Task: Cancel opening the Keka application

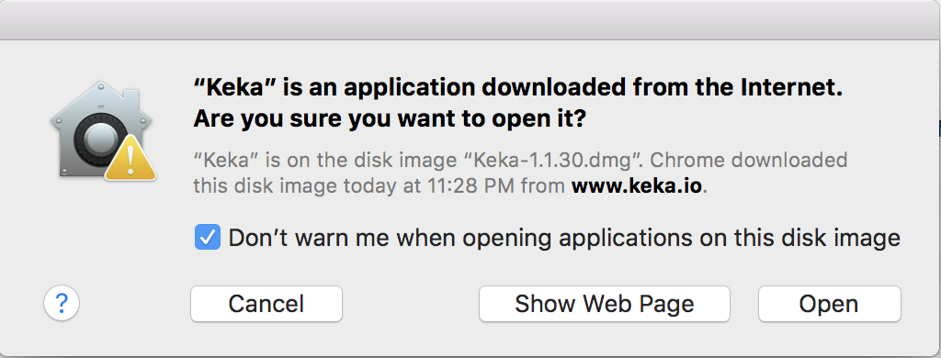Action: tap(266, 304)
